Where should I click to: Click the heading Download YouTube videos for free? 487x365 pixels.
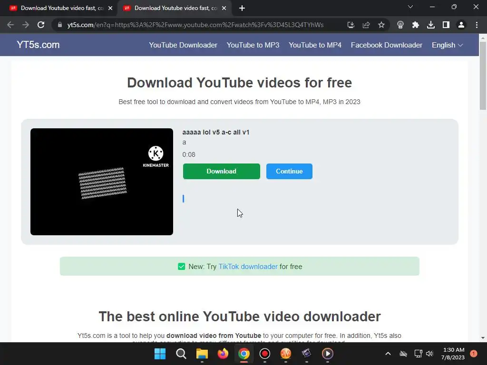[x=240, y=83]
